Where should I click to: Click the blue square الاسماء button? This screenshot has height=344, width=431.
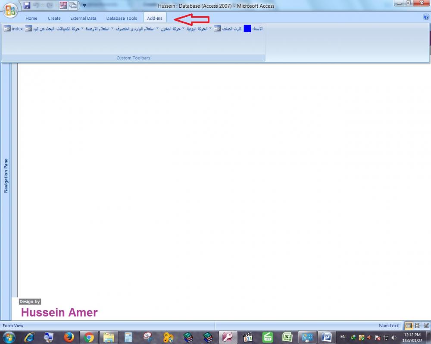pos(247,29)
